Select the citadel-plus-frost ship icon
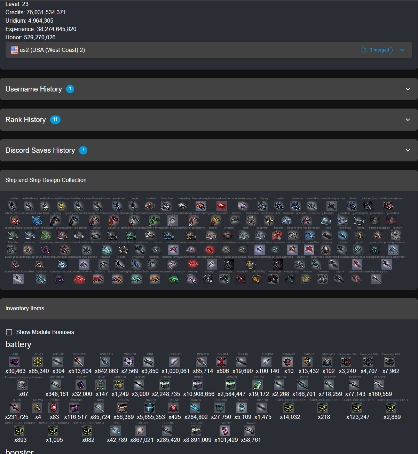 click(37, 220)
